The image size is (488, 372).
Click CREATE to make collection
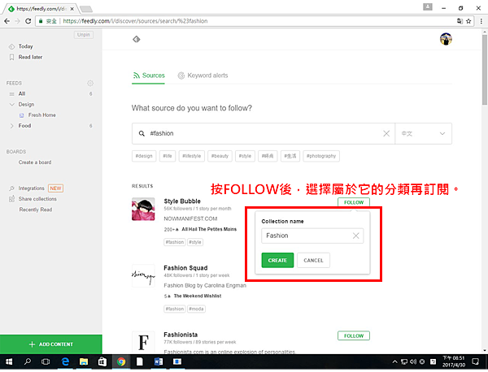tap(277, 261)
